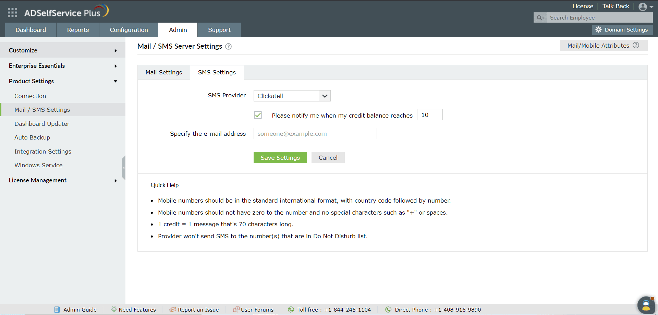Image resolution: width=658 pixels, height=315 pixels.
Task: Switch to the Mail Settings tab
Action: tap(163, 72)
